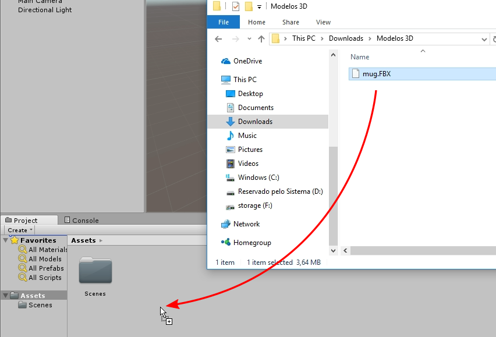Collapse the Favorites tree in Unity

pos(5,240)
